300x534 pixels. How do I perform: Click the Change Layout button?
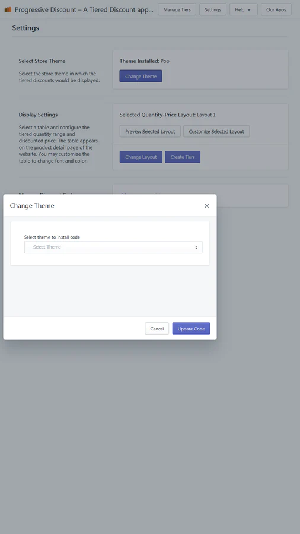141,157
